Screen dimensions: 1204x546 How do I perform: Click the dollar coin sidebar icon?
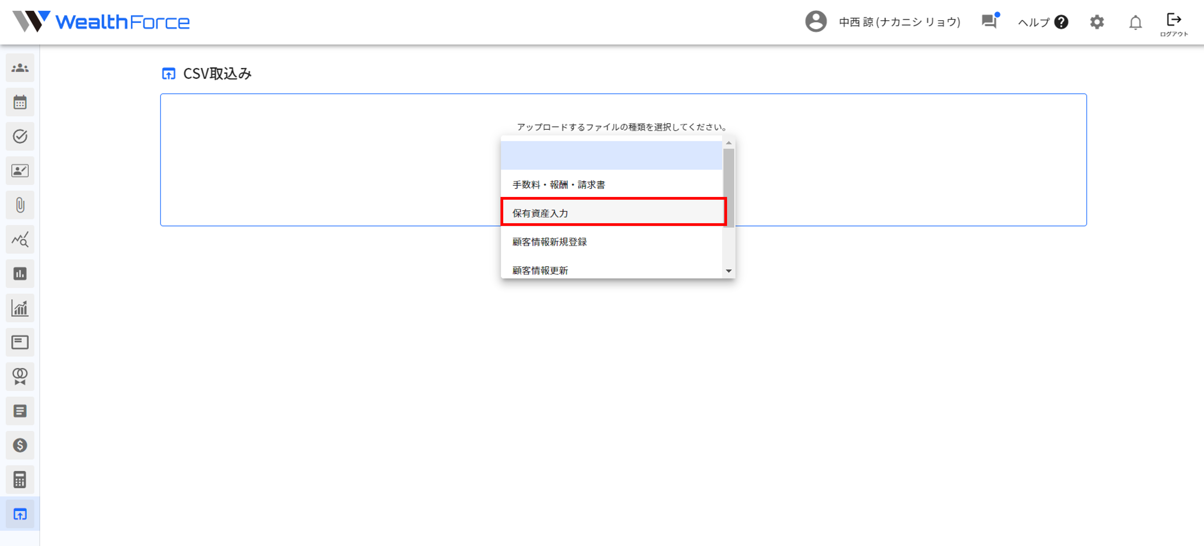click(20, 445)
